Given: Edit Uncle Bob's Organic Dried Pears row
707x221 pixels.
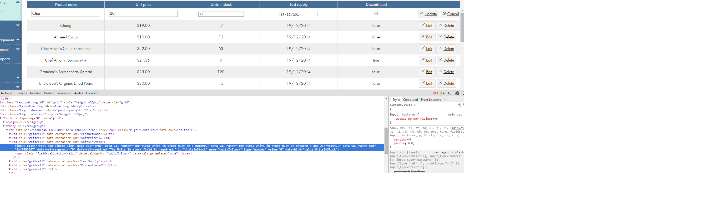Looking at the screenshot, I should [x=427, y=83].
